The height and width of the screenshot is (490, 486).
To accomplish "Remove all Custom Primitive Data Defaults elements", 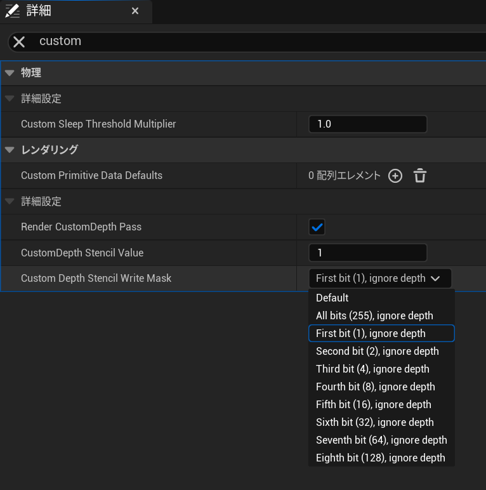I will (420, 176).
